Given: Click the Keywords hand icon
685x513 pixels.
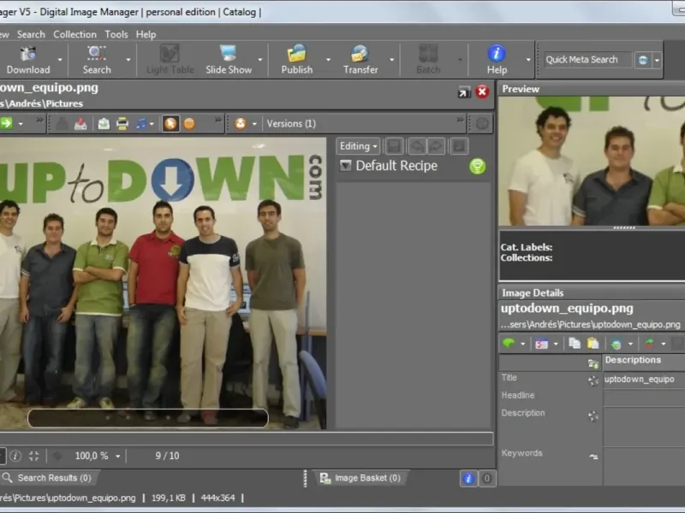Looking at the screenshot, I should [x=593, y=457].
